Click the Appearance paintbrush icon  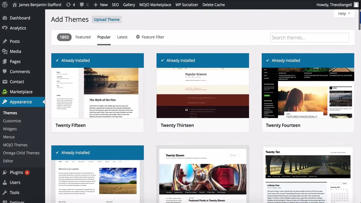tap(5, 102)
